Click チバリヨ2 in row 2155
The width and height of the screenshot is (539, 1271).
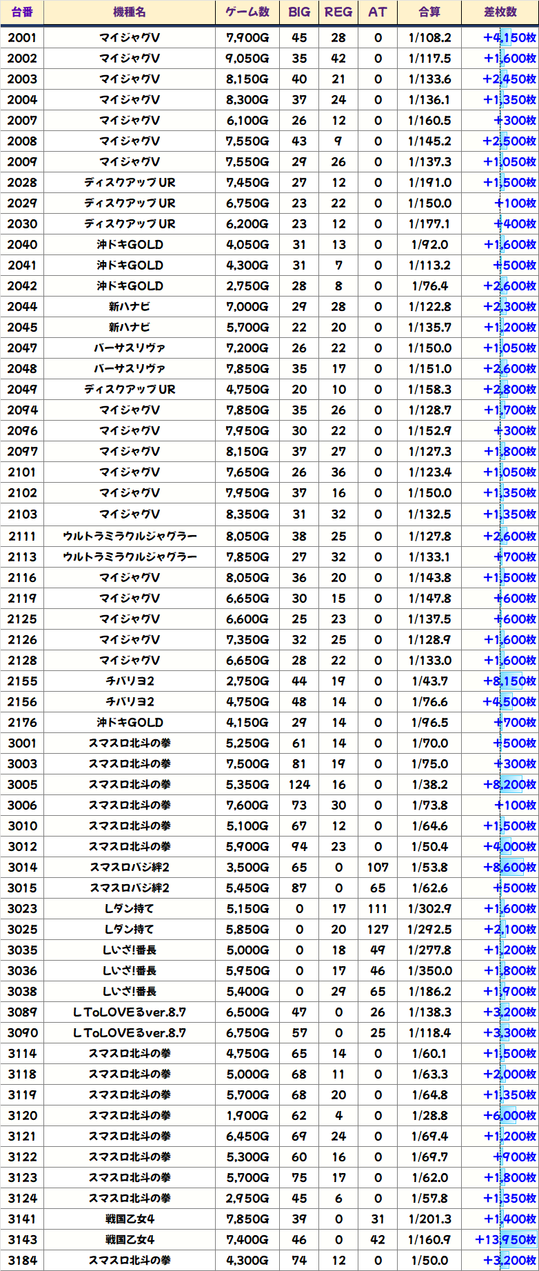coord(130,681)
